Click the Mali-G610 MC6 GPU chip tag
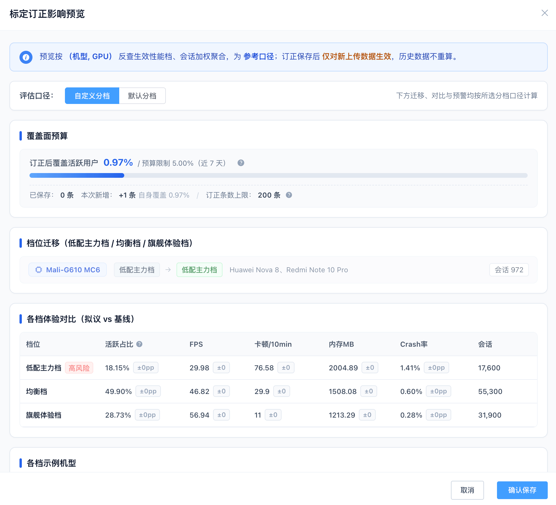The height and width of the screenshot is (505, 556). pos(68,270)
